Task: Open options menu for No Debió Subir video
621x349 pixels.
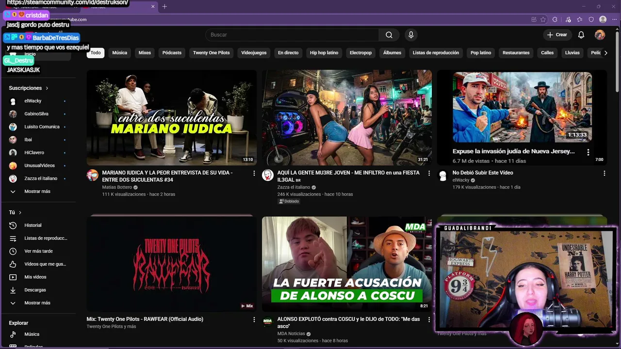Action: tap(604, 173)
